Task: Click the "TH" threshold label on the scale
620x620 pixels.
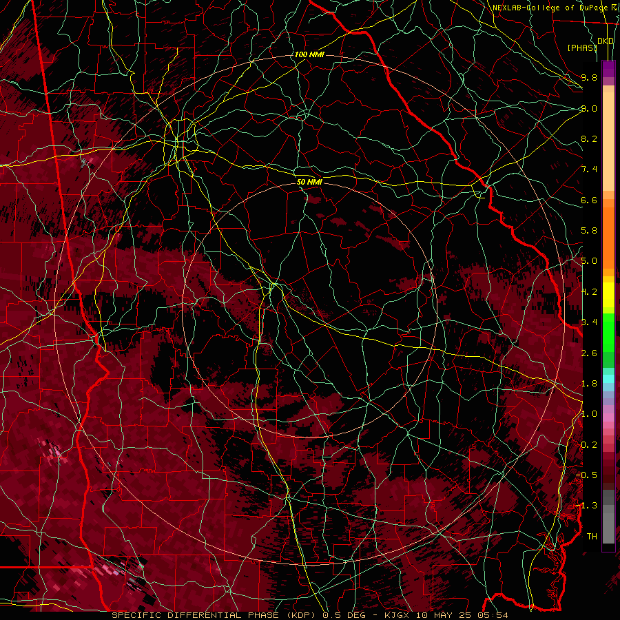Action: pyautogui.click(x=592, y=537)
